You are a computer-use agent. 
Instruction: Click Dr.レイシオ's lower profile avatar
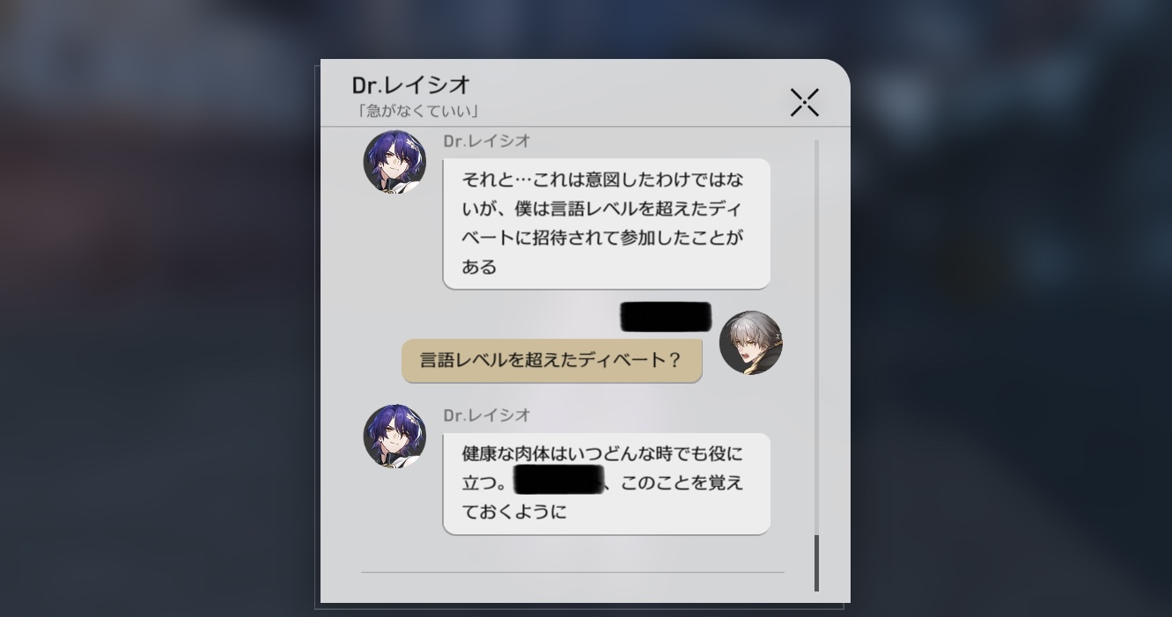tap(394, 436)
